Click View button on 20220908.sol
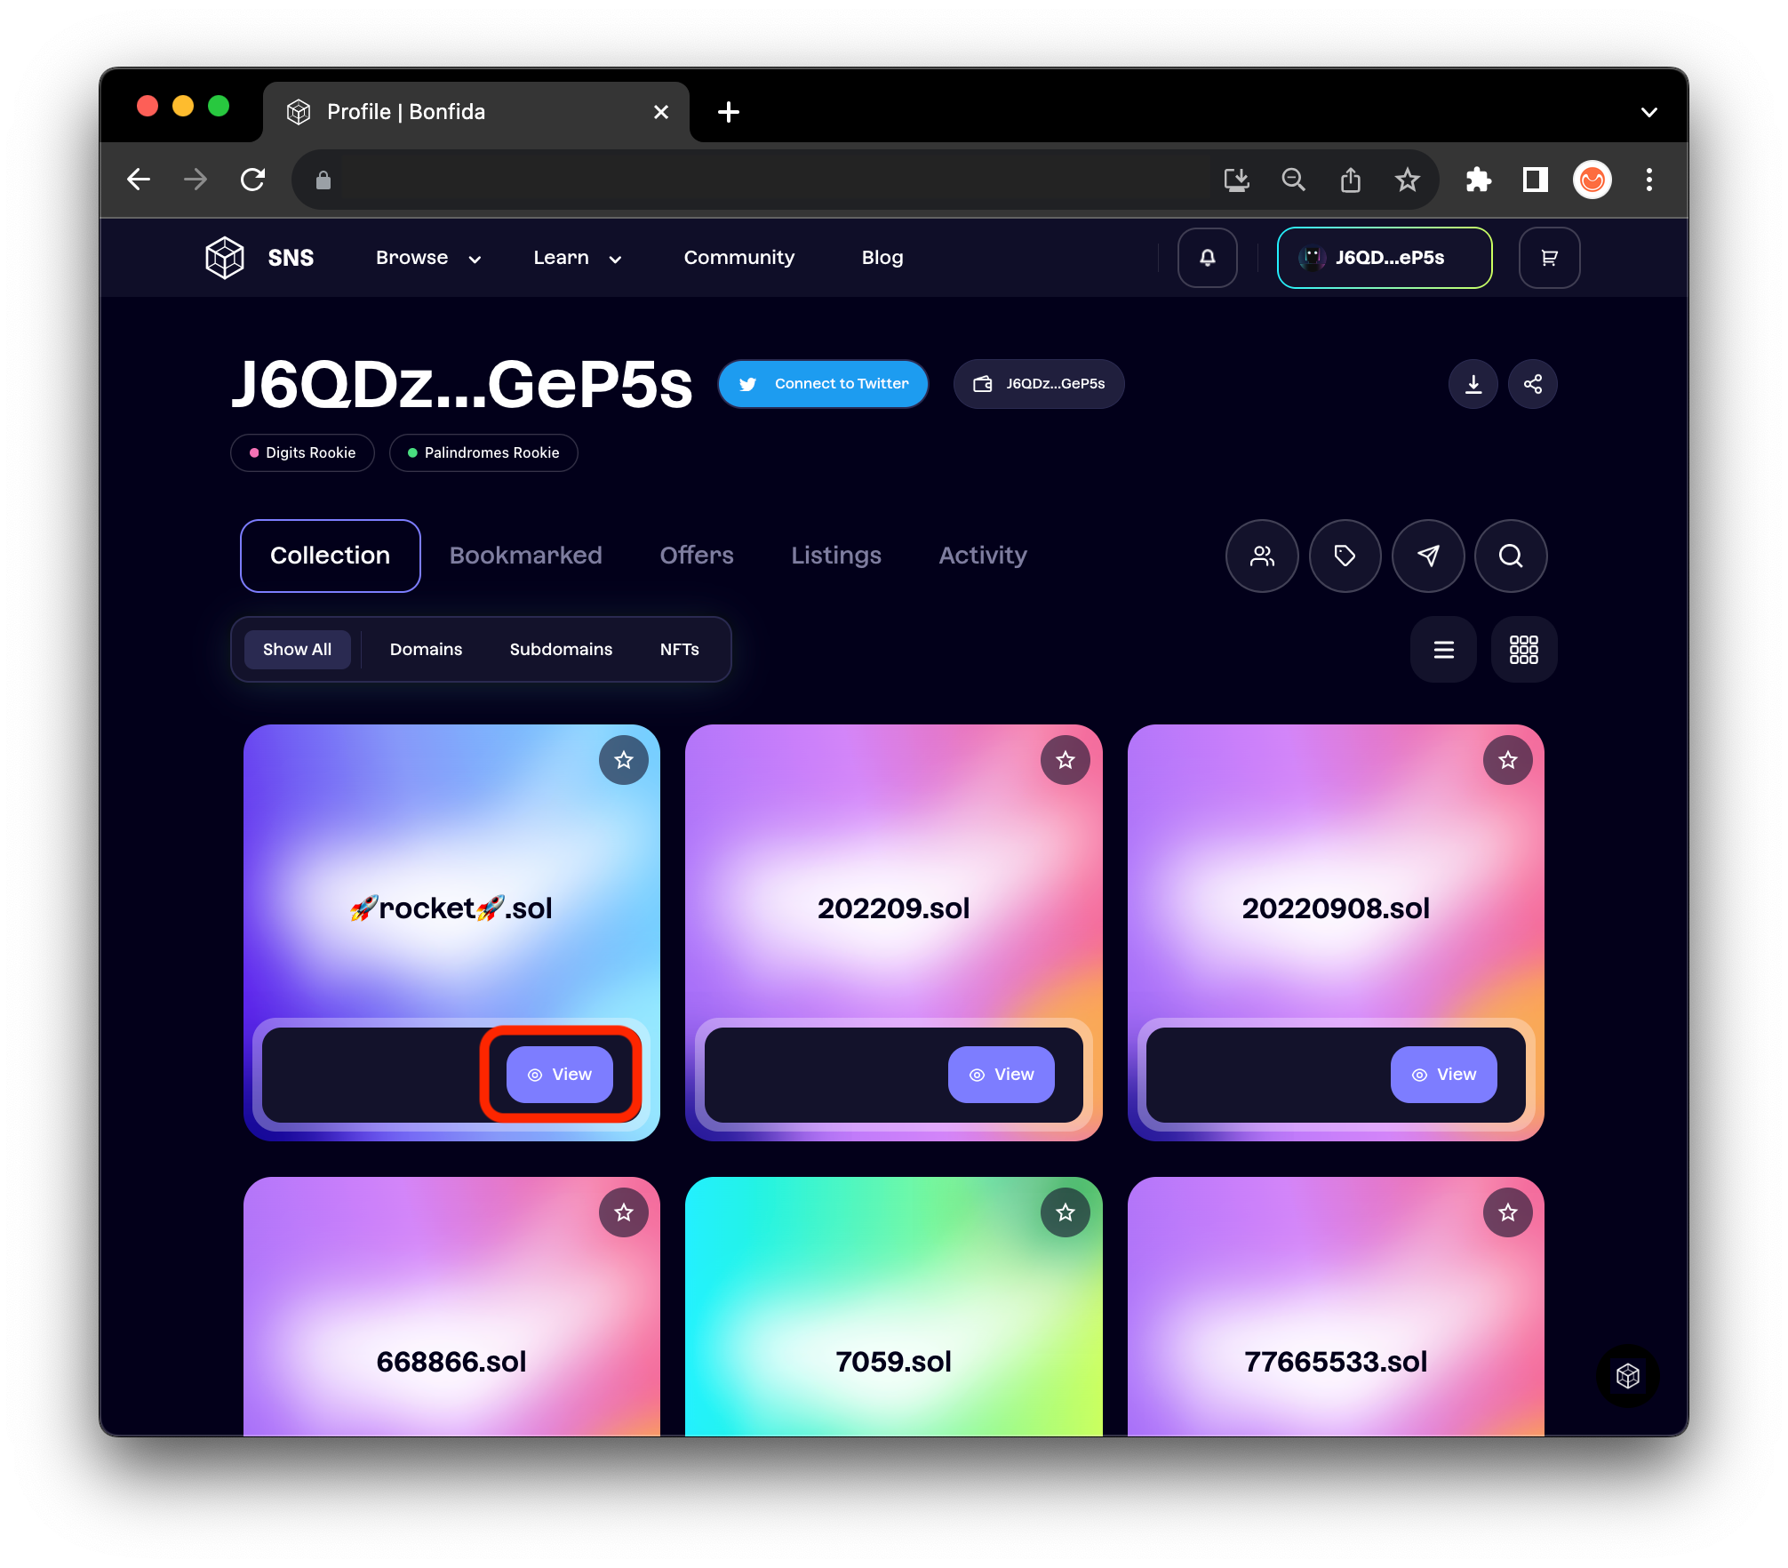This screenshot has height=1568, width=1788. (x=1443, y=1075)
